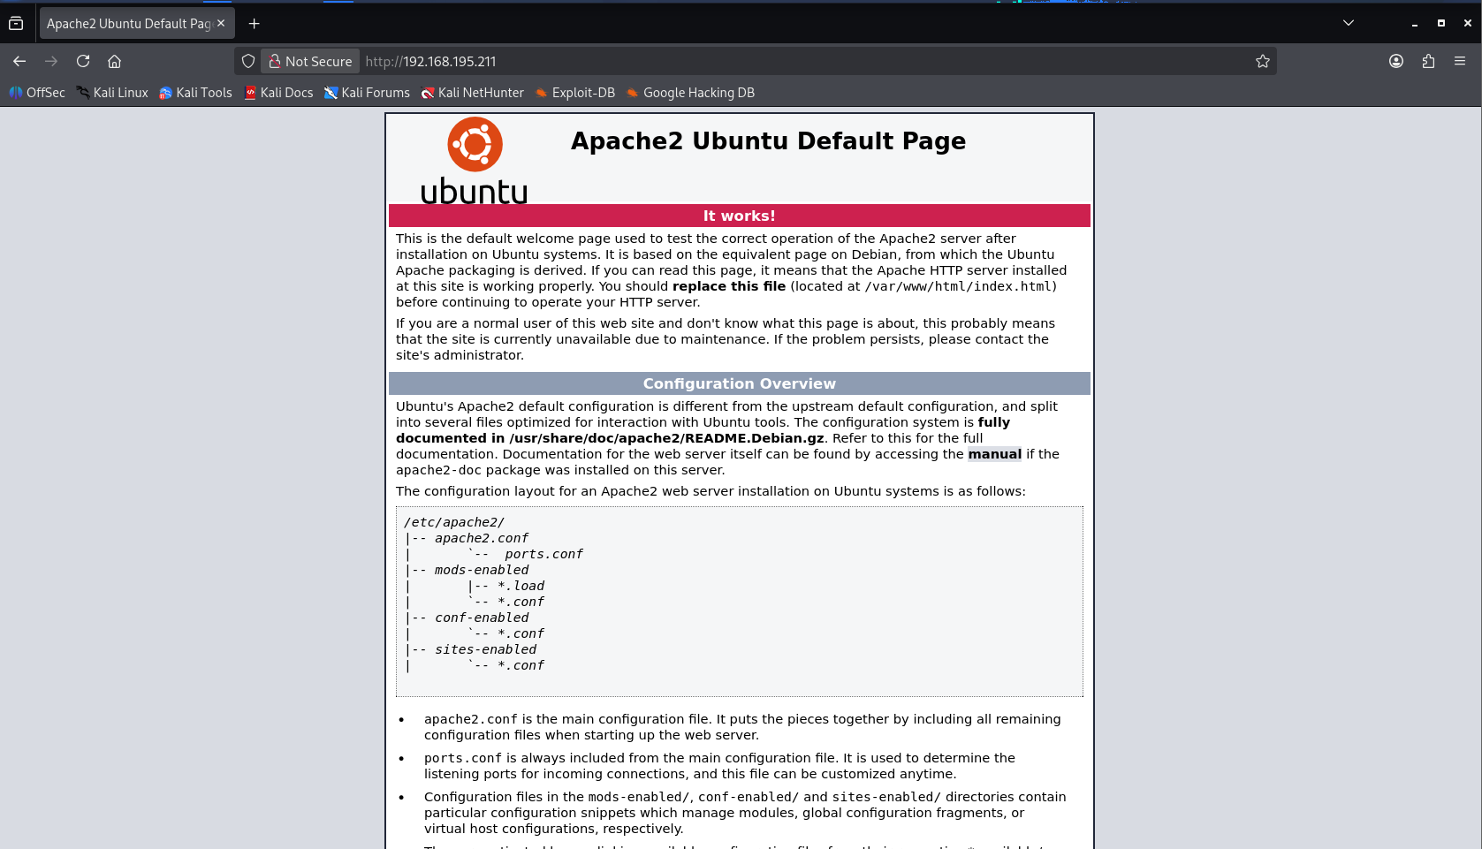Bookmark this page with the star icon

point(1263,61)
